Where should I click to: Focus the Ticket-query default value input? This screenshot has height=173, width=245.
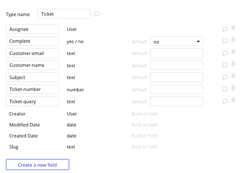pyautogui.click(x=177, y=102)
